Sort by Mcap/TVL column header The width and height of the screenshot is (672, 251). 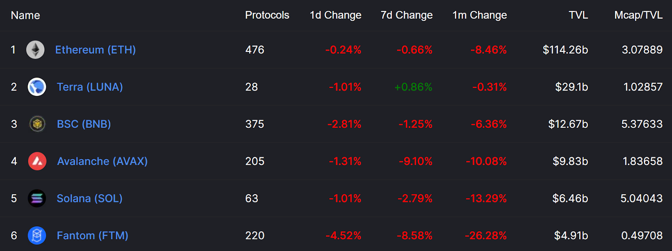[638, 16]
